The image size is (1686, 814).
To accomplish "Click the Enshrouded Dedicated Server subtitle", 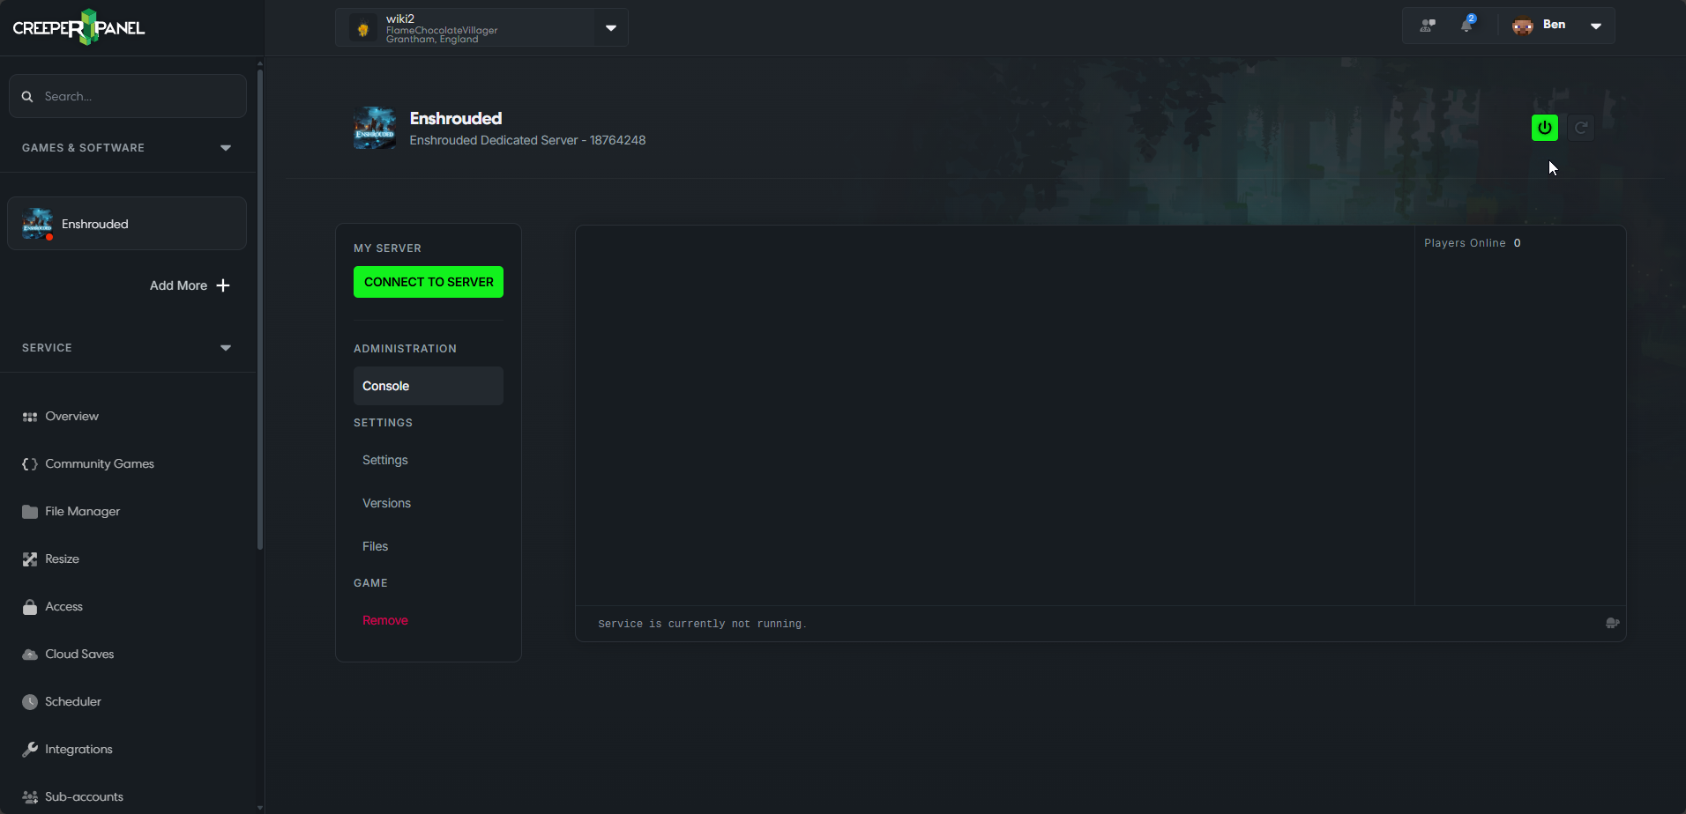I will [527, 140].
